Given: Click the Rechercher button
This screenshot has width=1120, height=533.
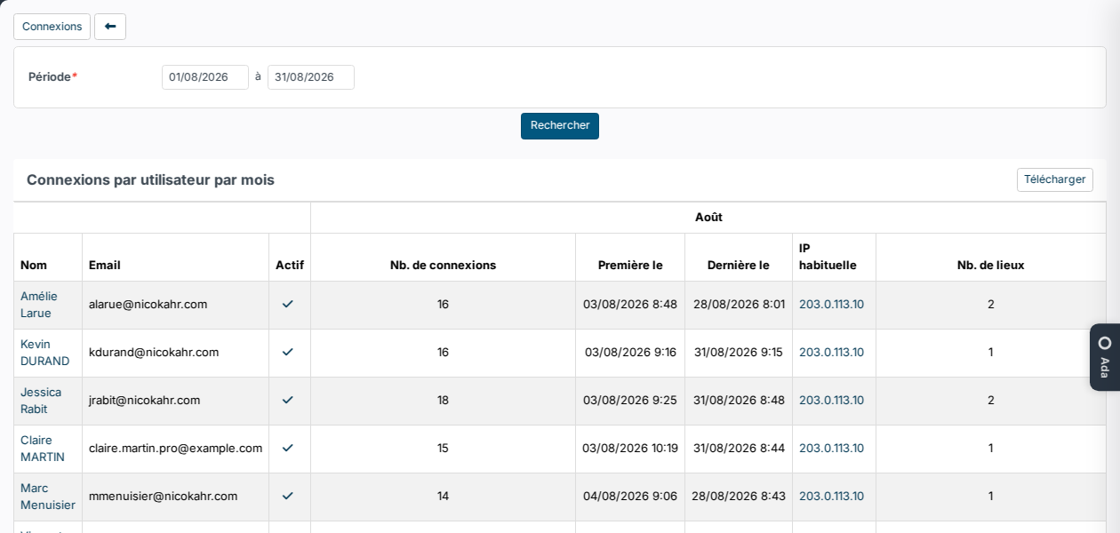Looking at the screenshot, I should click(x=560, y=126).
